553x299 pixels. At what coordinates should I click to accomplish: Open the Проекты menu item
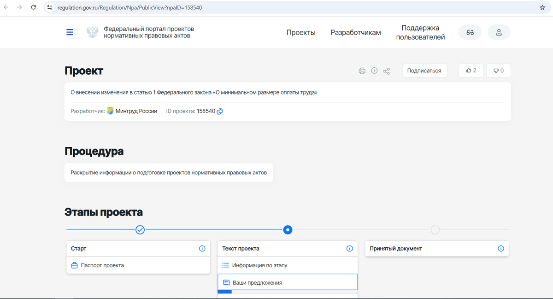301,32
